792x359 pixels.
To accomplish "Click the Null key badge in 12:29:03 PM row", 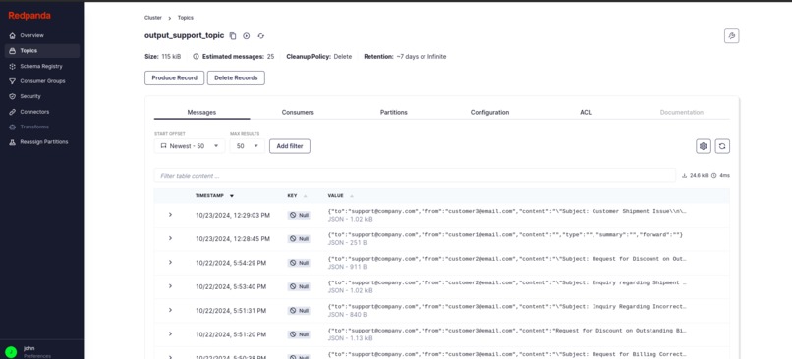I will click(x=299, y=215).
